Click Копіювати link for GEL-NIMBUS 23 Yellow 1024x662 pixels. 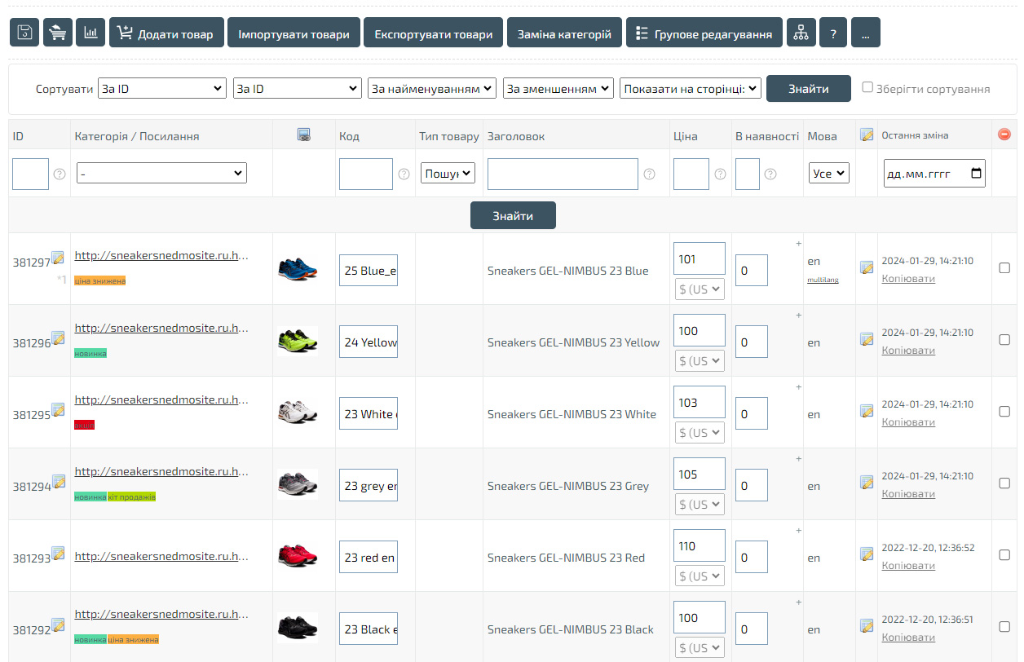[x=907, y=351]
